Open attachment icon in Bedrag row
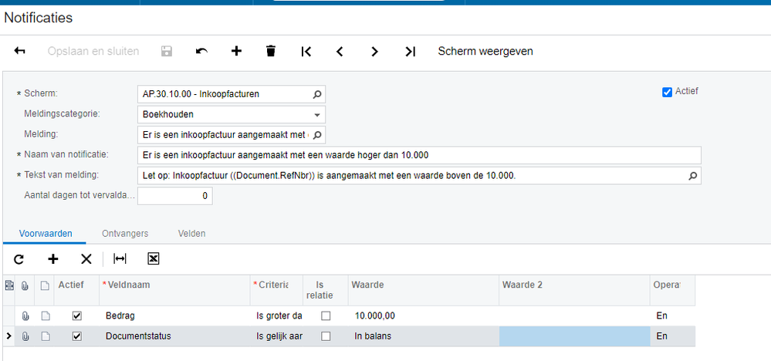This screenshot has height=361, width=771. [25, 315]
